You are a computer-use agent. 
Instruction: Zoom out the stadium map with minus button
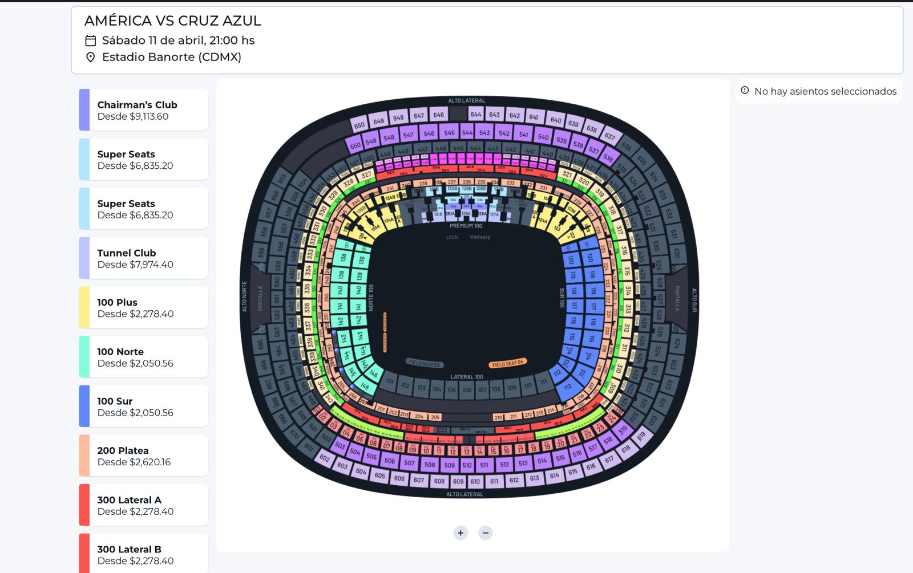pyautogui.click(x=486, y=533)
